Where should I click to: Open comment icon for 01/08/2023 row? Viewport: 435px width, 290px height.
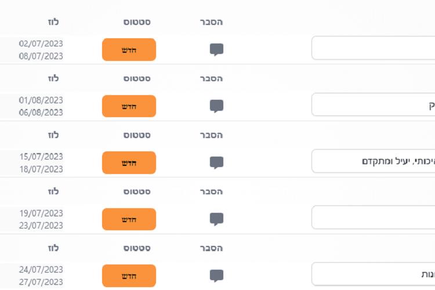click(x=217, y=106)
